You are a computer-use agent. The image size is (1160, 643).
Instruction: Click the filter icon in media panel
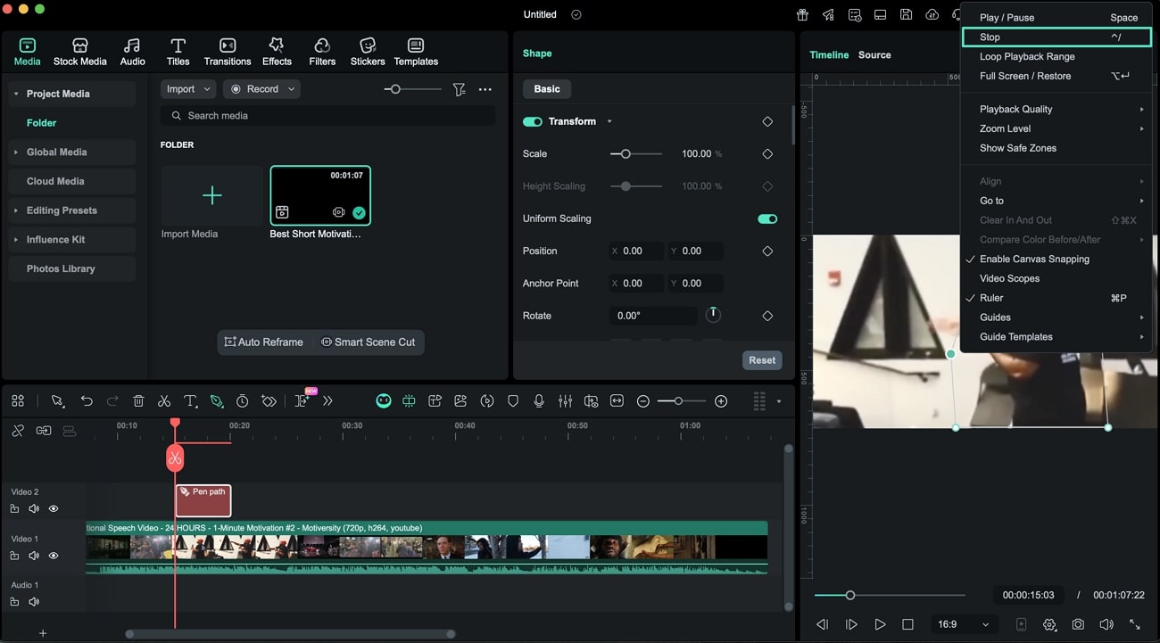coord(459,89)
